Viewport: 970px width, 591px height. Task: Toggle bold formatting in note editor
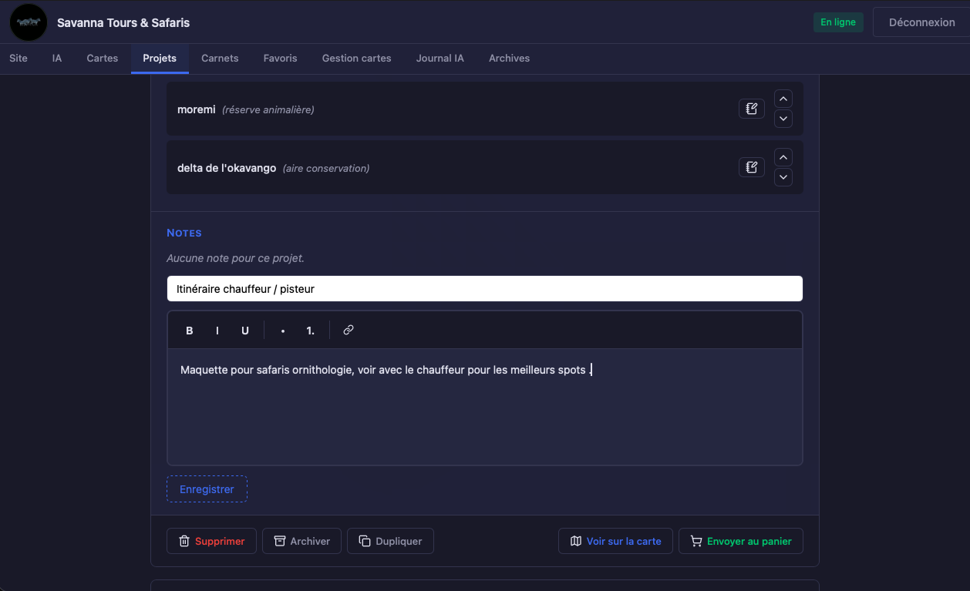(x=190, y=331)
